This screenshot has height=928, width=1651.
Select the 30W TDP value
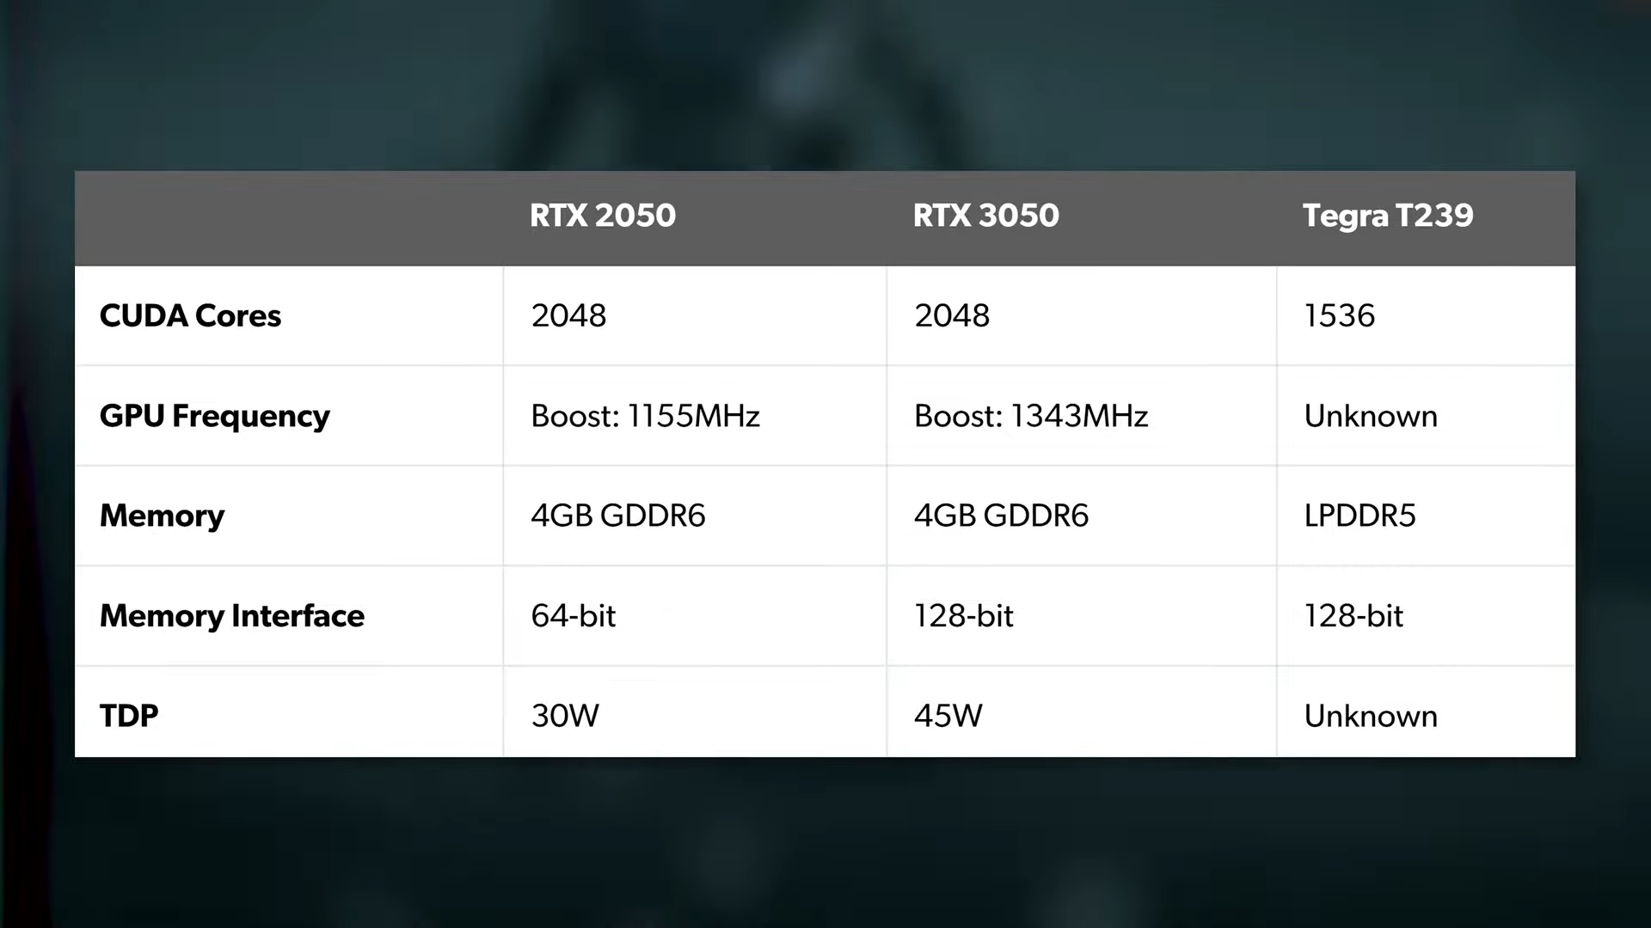click(x=564, y=716)
